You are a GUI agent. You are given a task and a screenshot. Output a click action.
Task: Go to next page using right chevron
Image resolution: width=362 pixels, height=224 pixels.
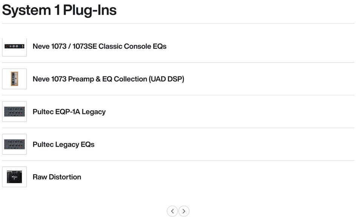click(184, 211)
